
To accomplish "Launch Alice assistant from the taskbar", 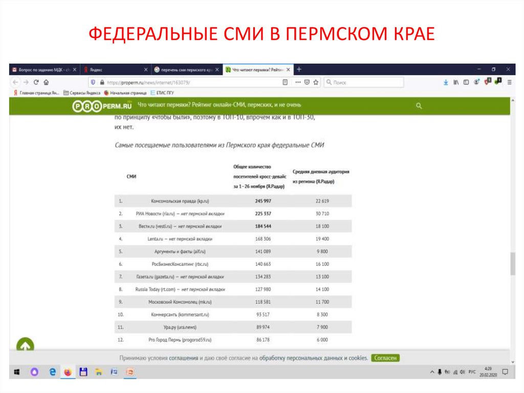I will click(34, 372).
